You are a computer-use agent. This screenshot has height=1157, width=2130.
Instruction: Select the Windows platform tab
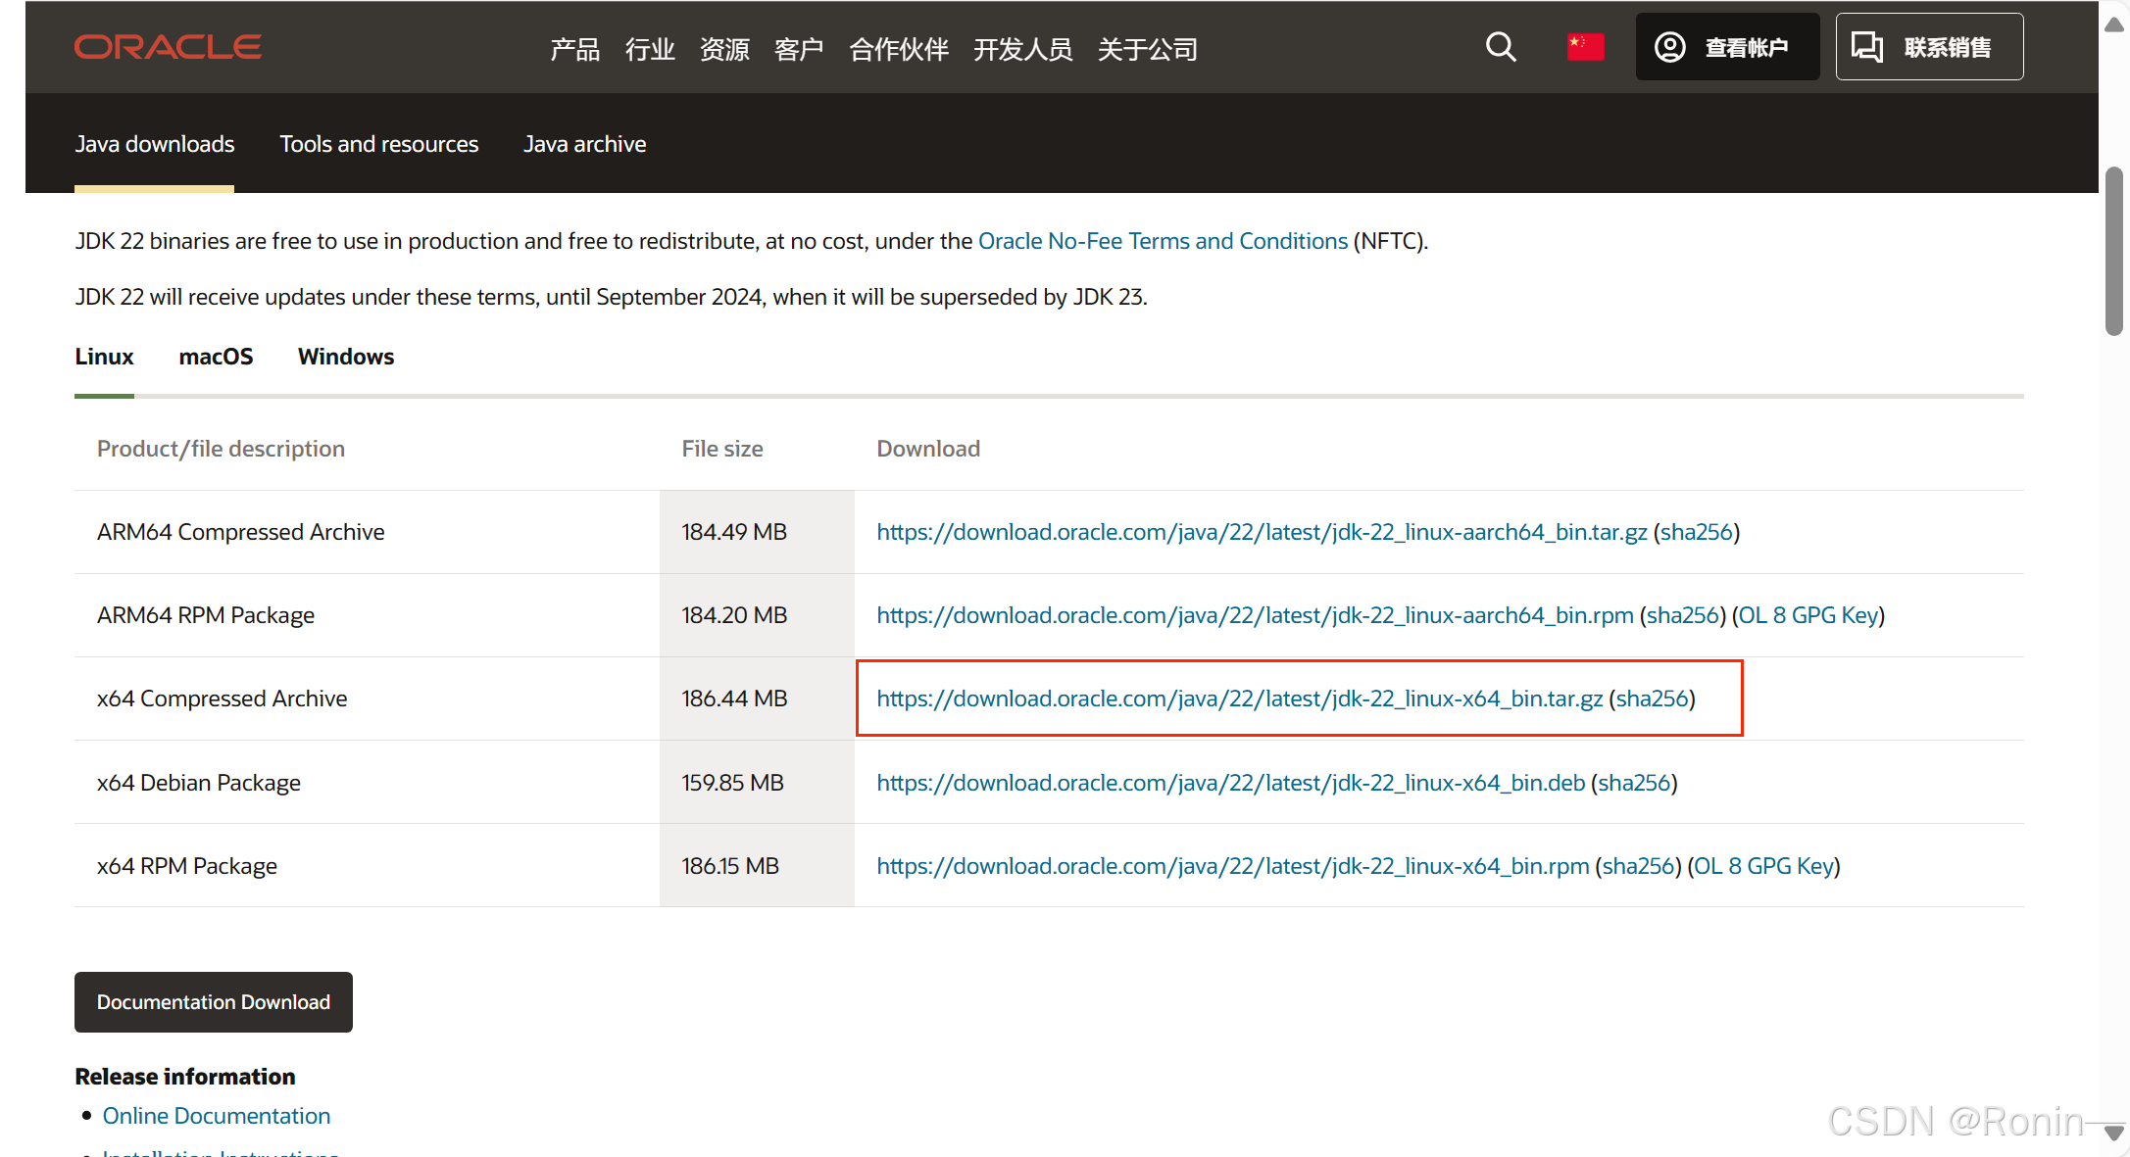click(345, 357)
